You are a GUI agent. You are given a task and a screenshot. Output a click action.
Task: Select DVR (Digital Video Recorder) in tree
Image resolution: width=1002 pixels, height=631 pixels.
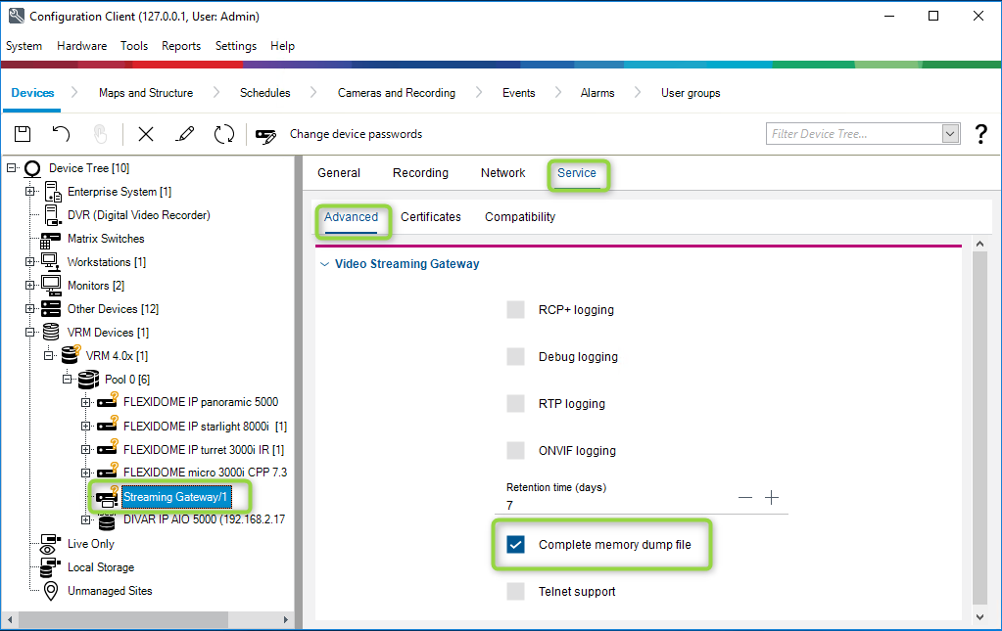click(138, 215)
